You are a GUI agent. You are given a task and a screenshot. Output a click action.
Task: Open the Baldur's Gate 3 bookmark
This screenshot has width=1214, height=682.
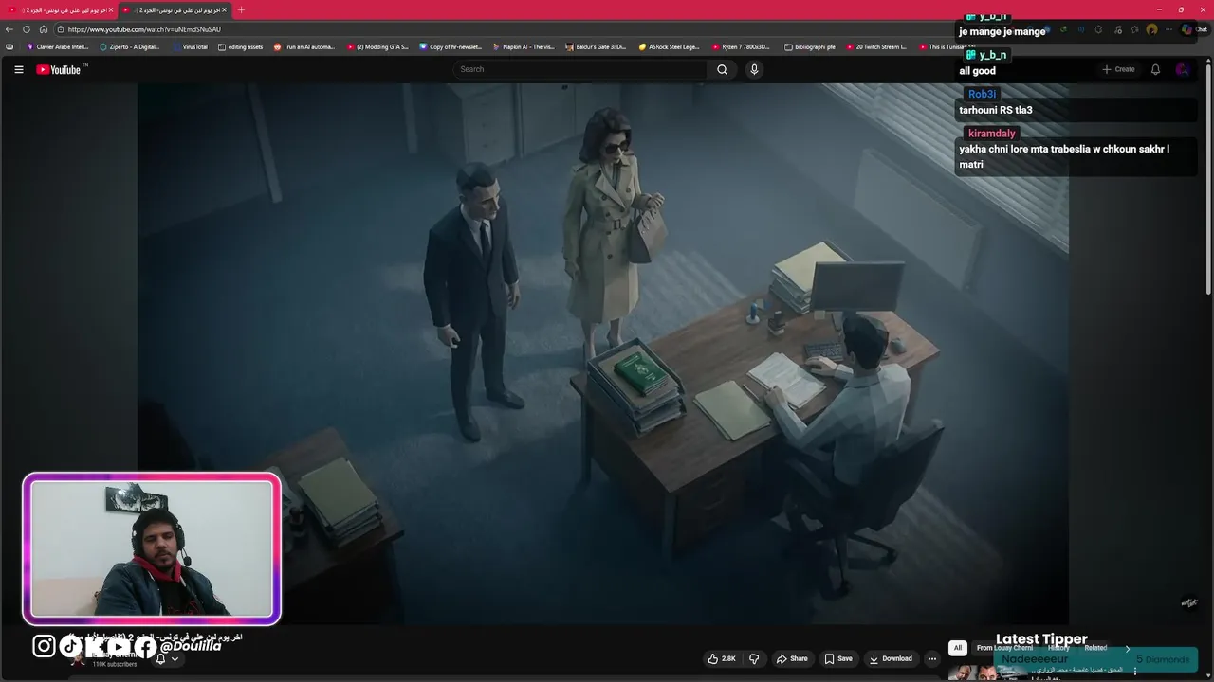click(596, 46)
